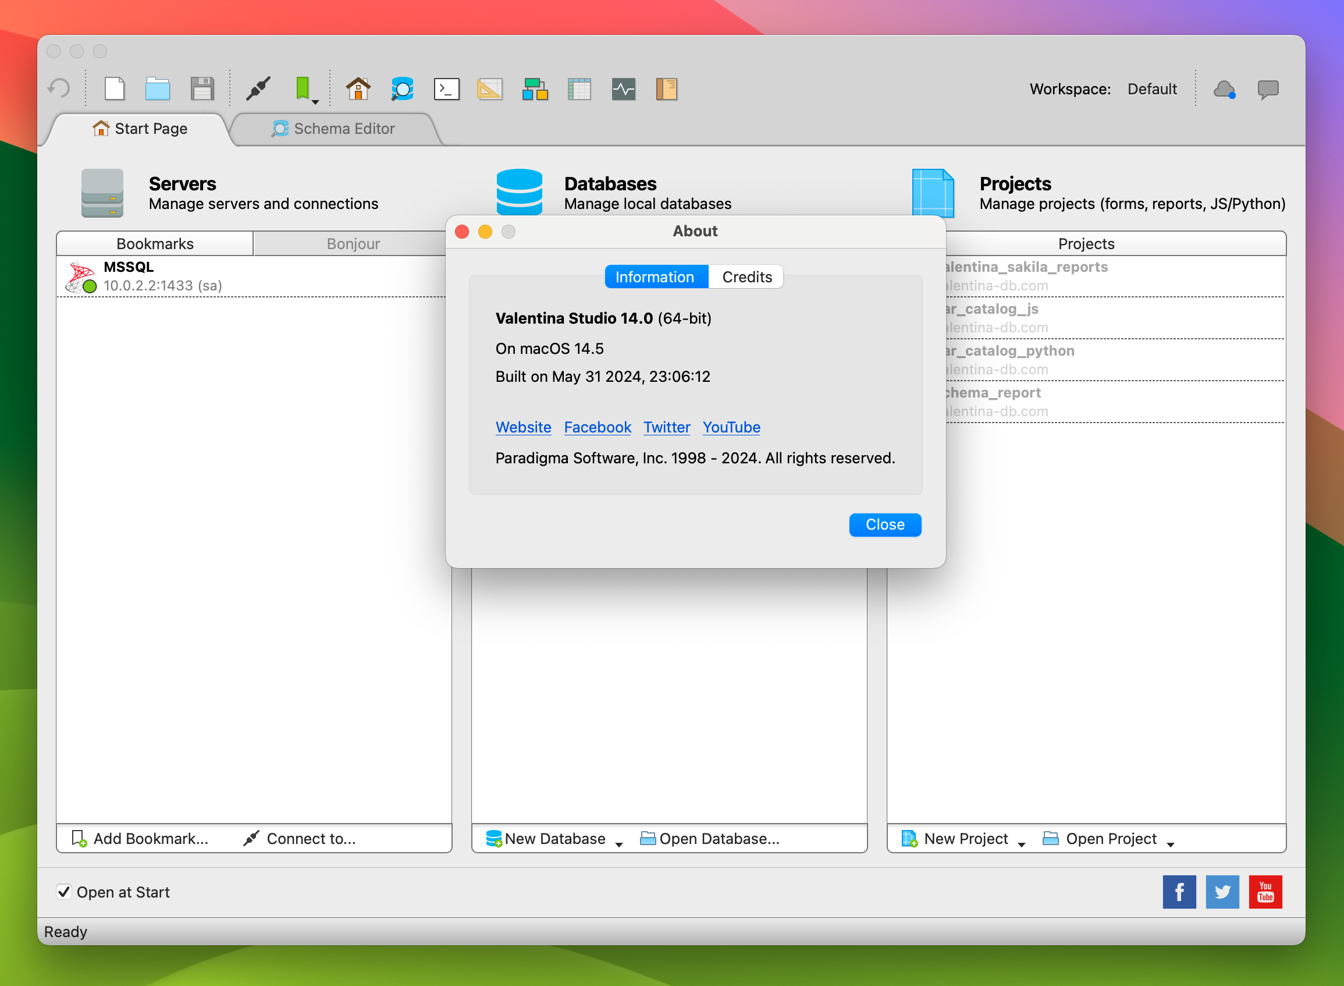
Task: Select the Bonjour tab under Servers
Action: point(353,243)
